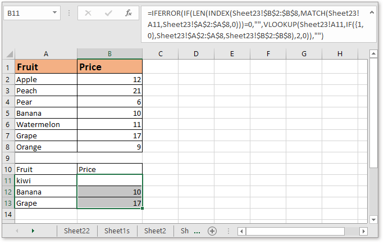This screenshot has height=244, width=384.
Task: Select row 5 header
Action: (x=7, y=114)
